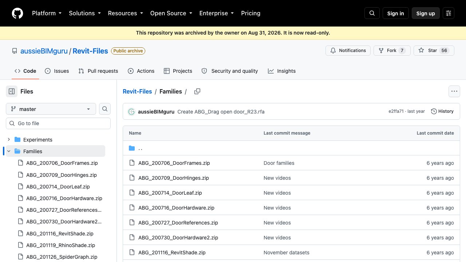Image resolution: width=466 pixels, height=262 pixels.
Task: Click the file icon for ABG_200714_DoorLeaf.zip in table
Action: [x=132, y=192]
